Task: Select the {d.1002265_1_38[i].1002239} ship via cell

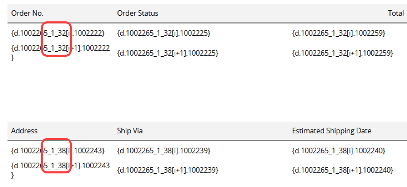Action: coord(164,150)
